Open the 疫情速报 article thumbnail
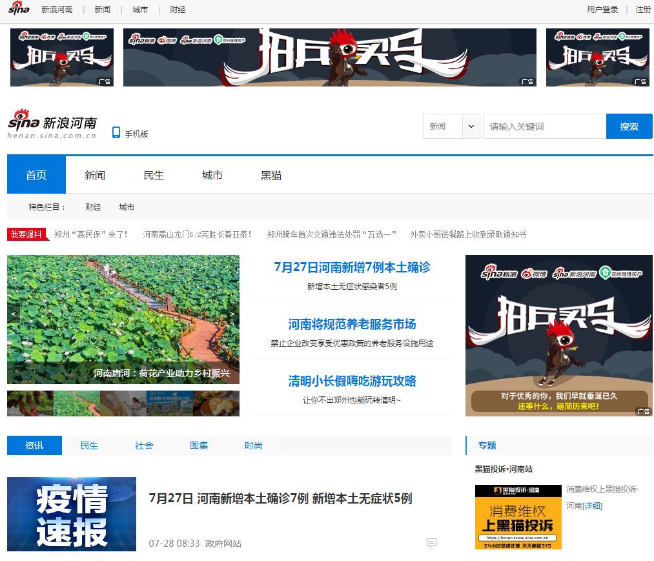Screen dimensions: 654x561 click(72, 514)
